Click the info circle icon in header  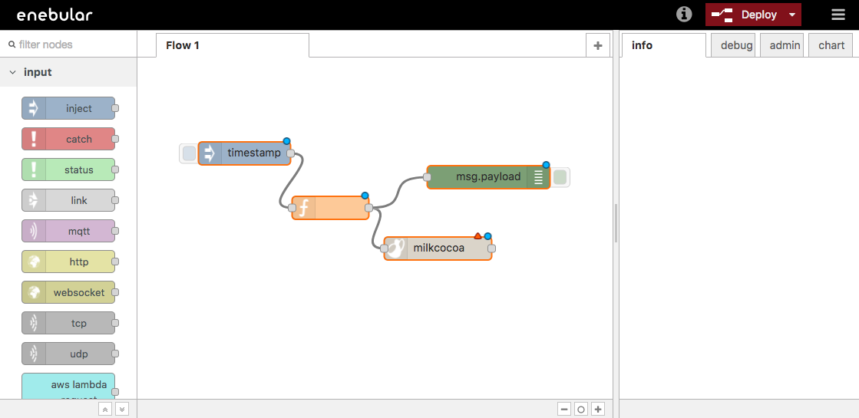(x=684, y=15)
